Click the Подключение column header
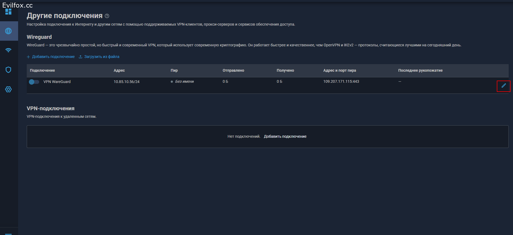The image size is (513, 235). (42, 70)
